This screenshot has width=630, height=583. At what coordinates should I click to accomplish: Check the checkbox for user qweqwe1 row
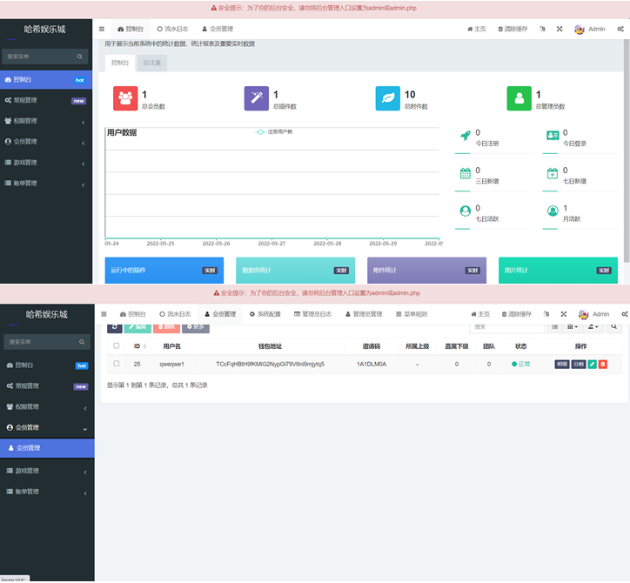pos(117,364)
